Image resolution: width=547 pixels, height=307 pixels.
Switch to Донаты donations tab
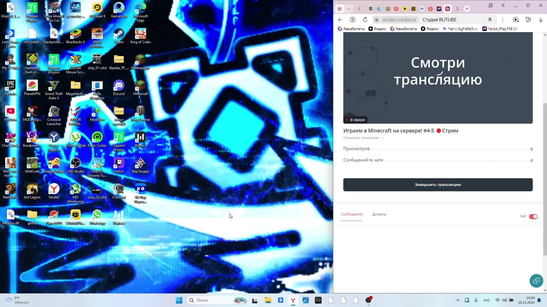pyautogui.click(x=379, y=214)
